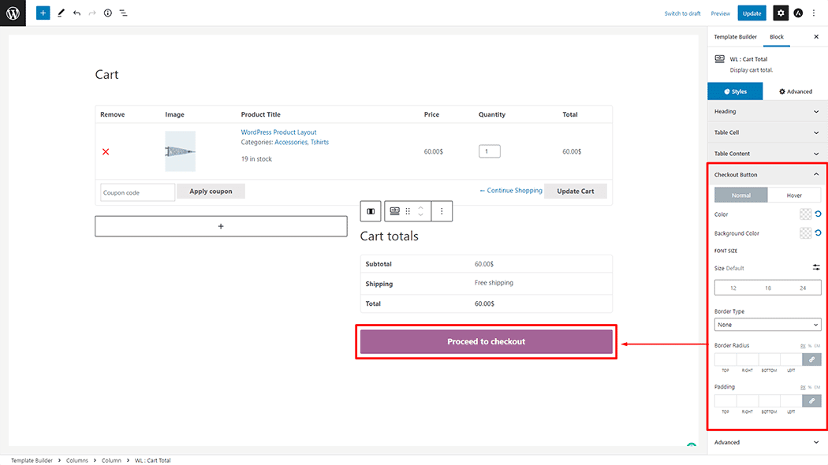Click the blue Update button
The width and height of the screenshot is (828, 465).
point(752,13)
